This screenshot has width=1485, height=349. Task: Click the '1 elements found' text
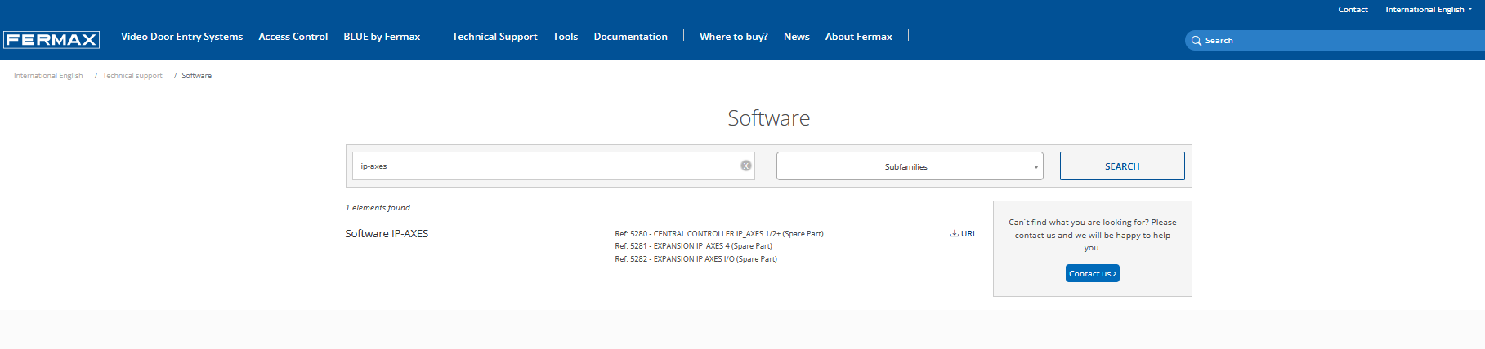coord(378,208)
